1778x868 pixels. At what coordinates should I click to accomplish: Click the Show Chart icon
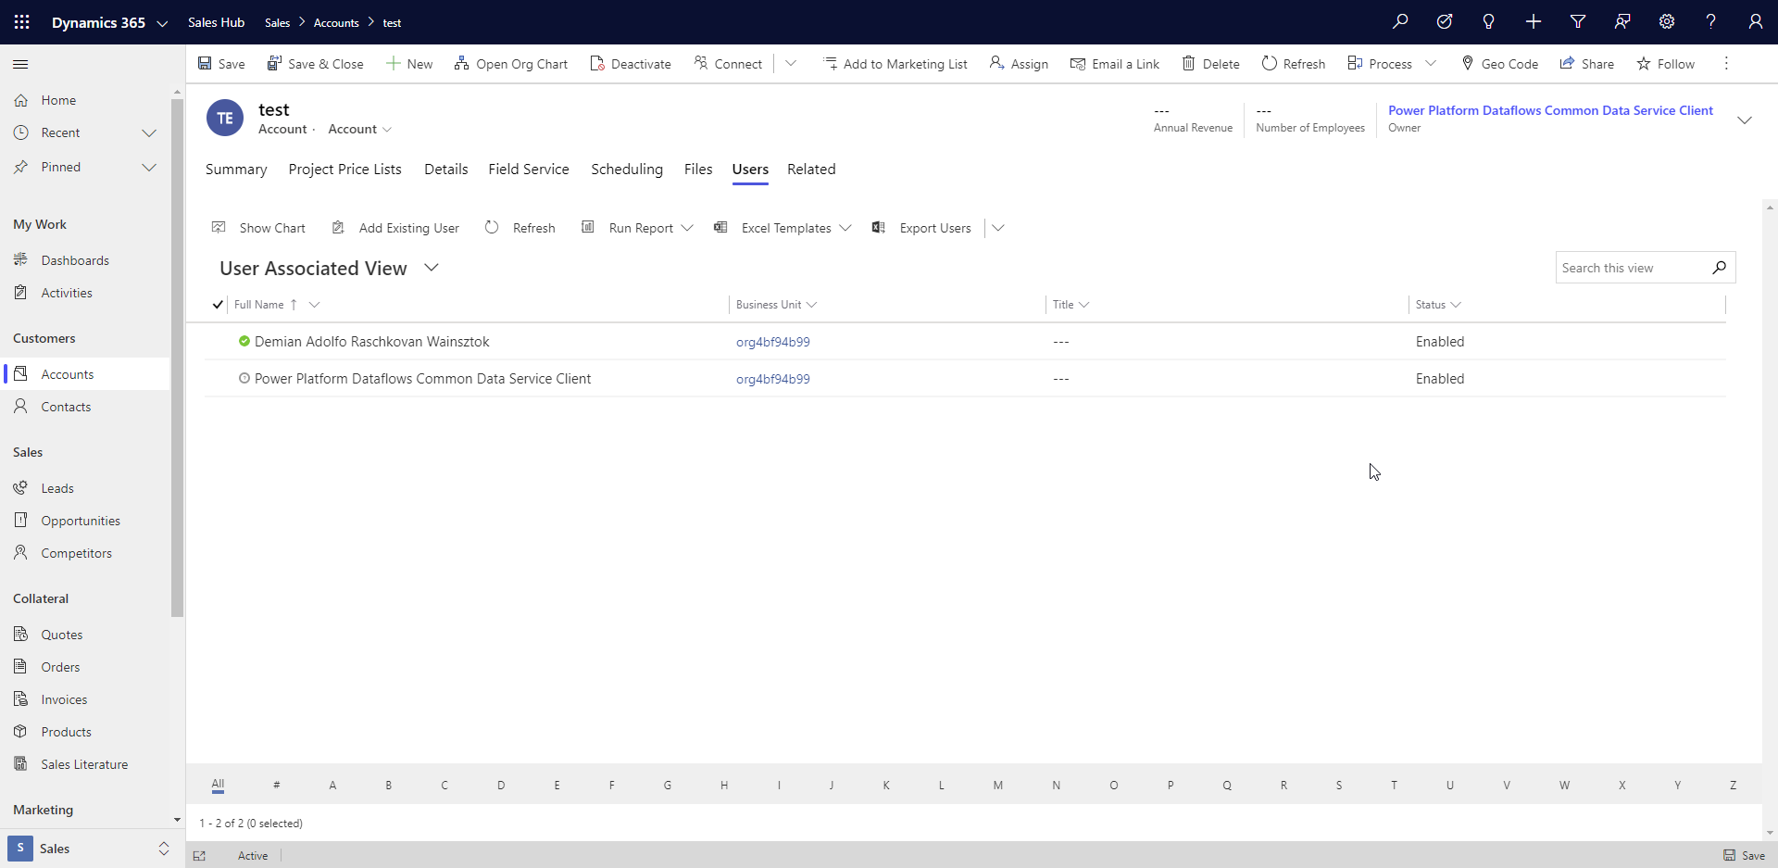pos(219,227)
